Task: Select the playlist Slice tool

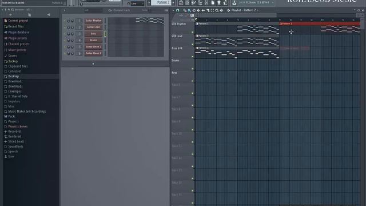Action: coord(208,10)
